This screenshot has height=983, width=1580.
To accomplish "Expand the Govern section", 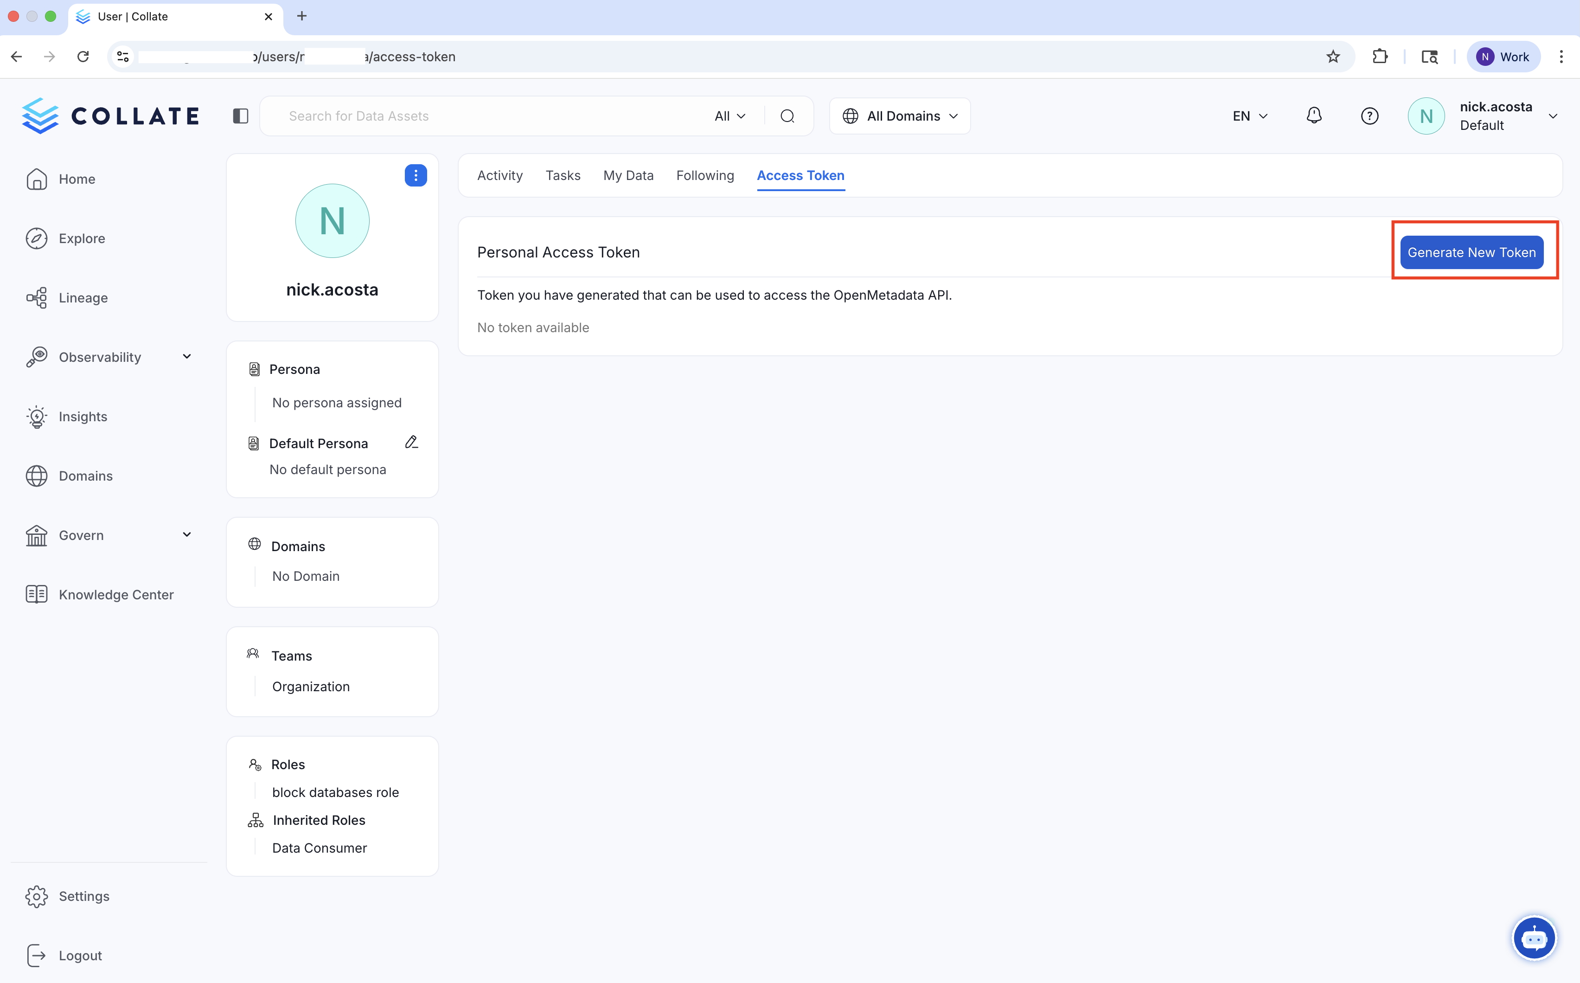I will click(x=187, y=534).
